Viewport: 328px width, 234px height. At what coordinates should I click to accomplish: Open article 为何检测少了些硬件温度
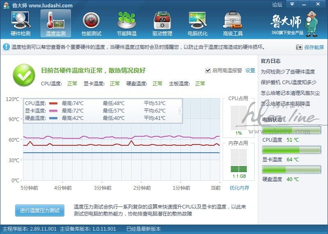[288, 71]
